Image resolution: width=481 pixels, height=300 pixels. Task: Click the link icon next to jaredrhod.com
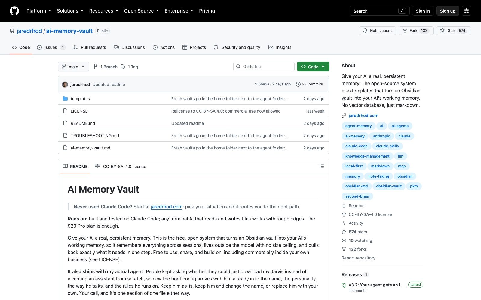[x=344, y=115]
